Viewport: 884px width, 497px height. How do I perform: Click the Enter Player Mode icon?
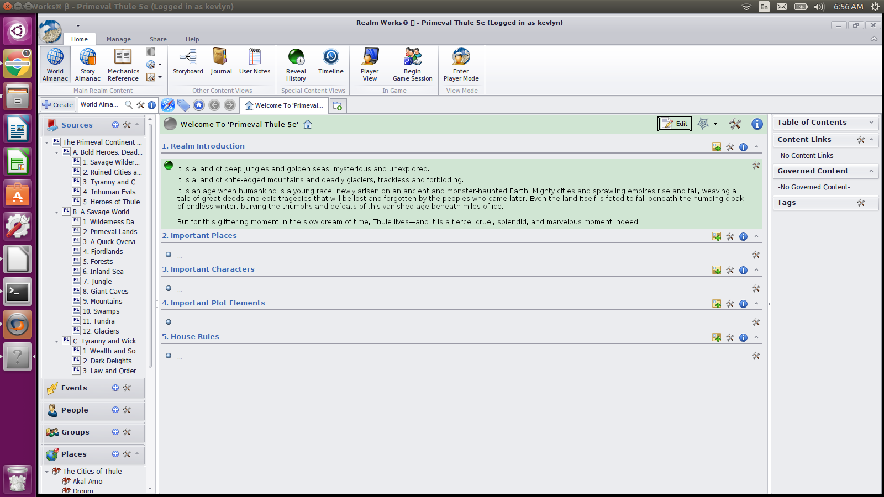coord(461,57)
